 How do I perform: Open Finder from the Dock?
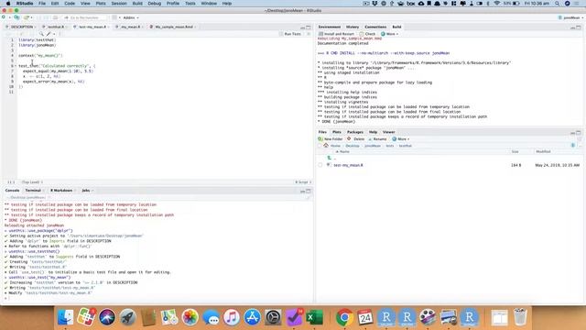[66, 317]
